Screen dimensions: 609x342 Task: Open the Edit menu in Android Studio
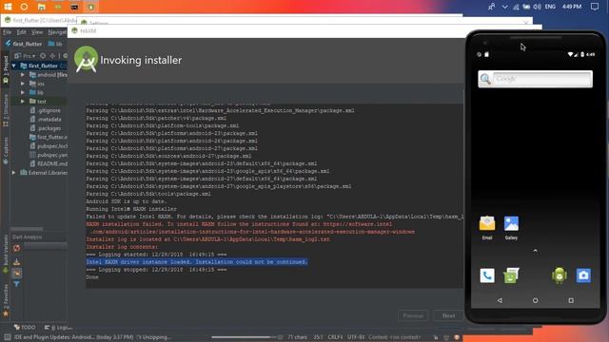click(x=21, y=32)
